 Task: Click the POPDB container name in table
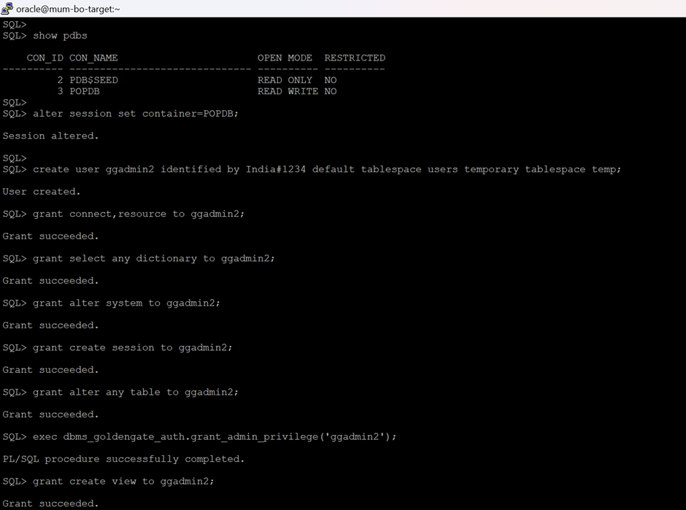click(x=85, y=91)
